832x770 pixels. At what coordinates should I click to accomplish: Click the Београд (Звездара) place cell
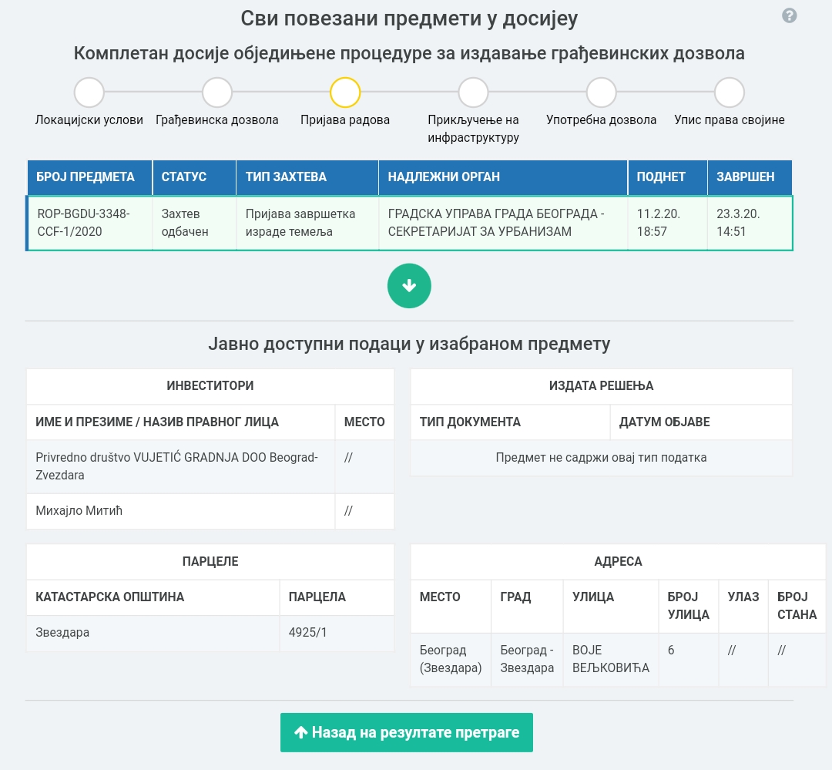(x=451, y=659)
